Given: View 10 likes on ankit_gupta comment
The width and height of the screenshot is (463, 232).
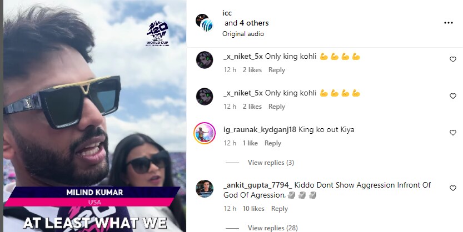Looking at the screenshot, I should point(253,209).
